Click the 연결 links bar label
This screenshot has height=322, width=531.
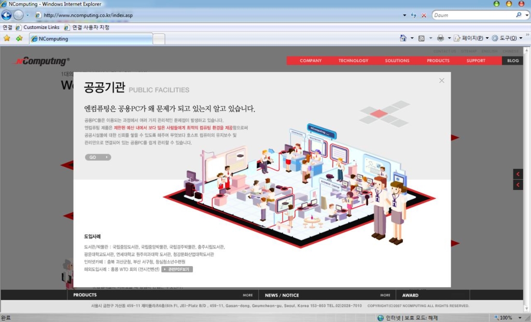[7, 27]
